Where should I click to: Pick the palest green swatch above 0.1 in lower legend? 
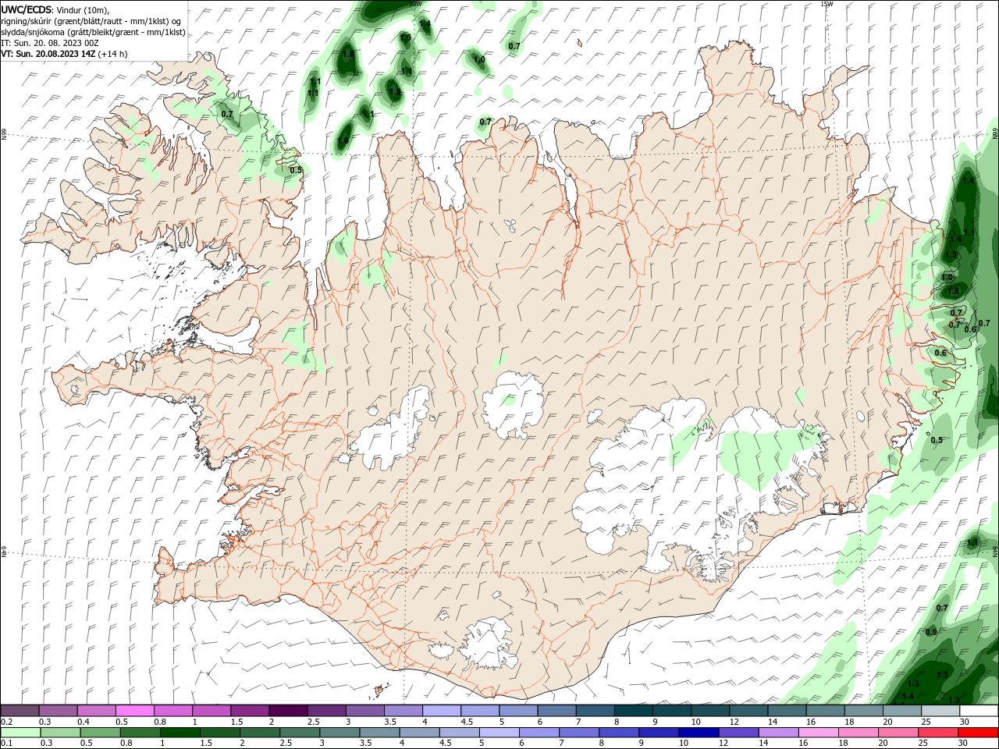(20, 732)
